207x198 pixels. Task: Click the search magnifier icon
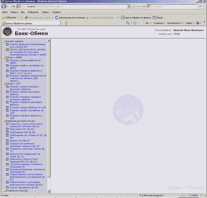coord(200,6)
